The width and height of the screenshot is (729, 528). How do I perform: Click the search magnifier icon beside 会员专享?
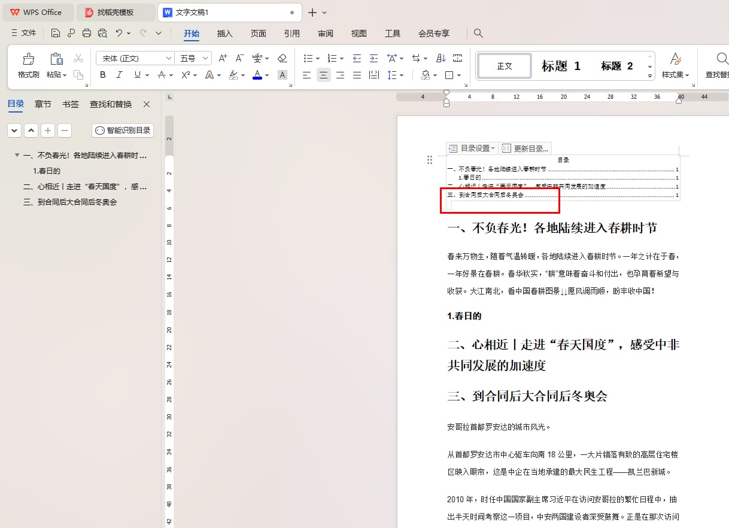pyautogui.click(x=478, y=33)
